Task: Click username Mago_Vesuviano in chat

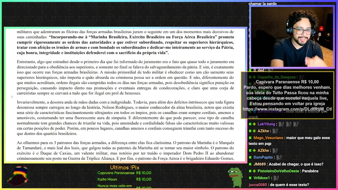Action: click(268, 138)
